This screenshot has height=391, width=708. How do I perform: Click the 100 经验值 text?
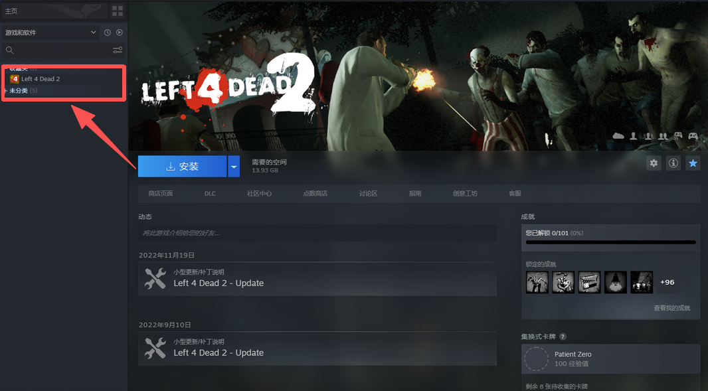[571, 364]
